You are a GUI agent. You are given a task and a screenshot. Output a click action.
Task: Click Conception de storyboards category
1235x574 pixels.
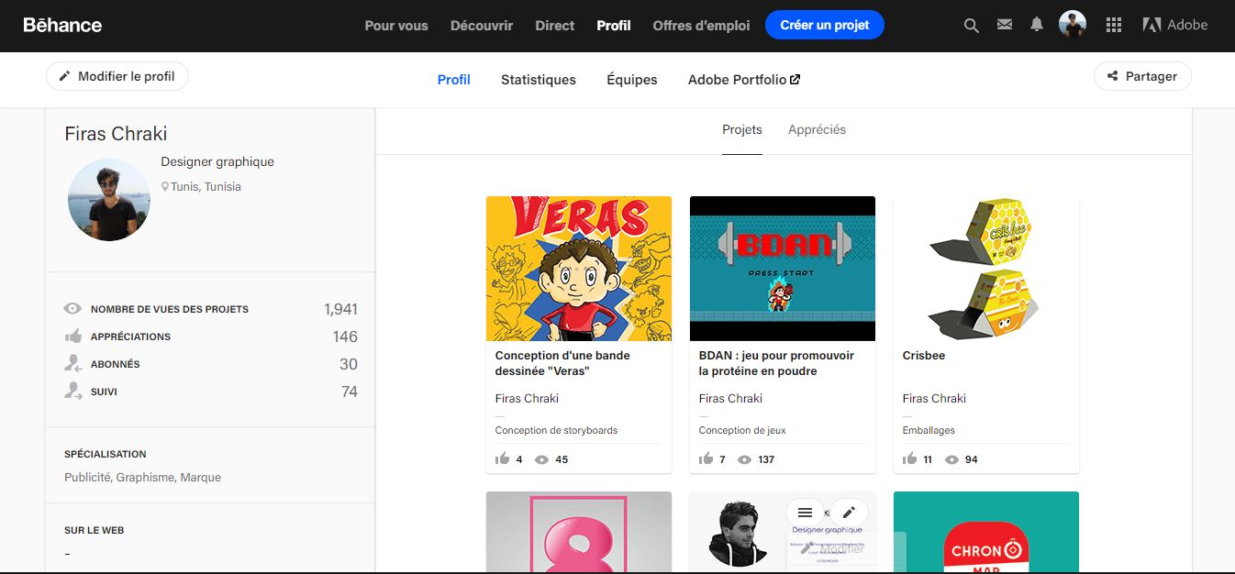coord(557,430)
